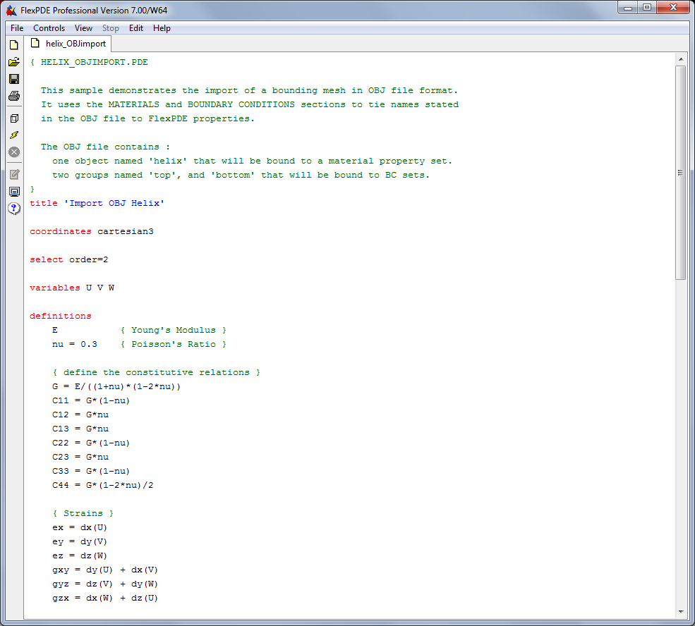Open the Help menu
695x626 pixels.
pyautogui.click(x=162, y=28)
